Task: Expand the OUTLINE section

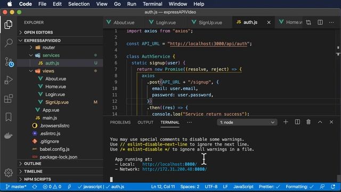Action: coord(60,164)
